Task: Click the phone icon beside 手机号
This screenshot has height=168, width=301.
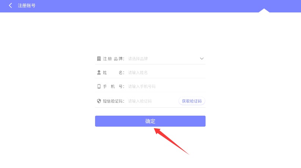Action: [x=99, y=86]
